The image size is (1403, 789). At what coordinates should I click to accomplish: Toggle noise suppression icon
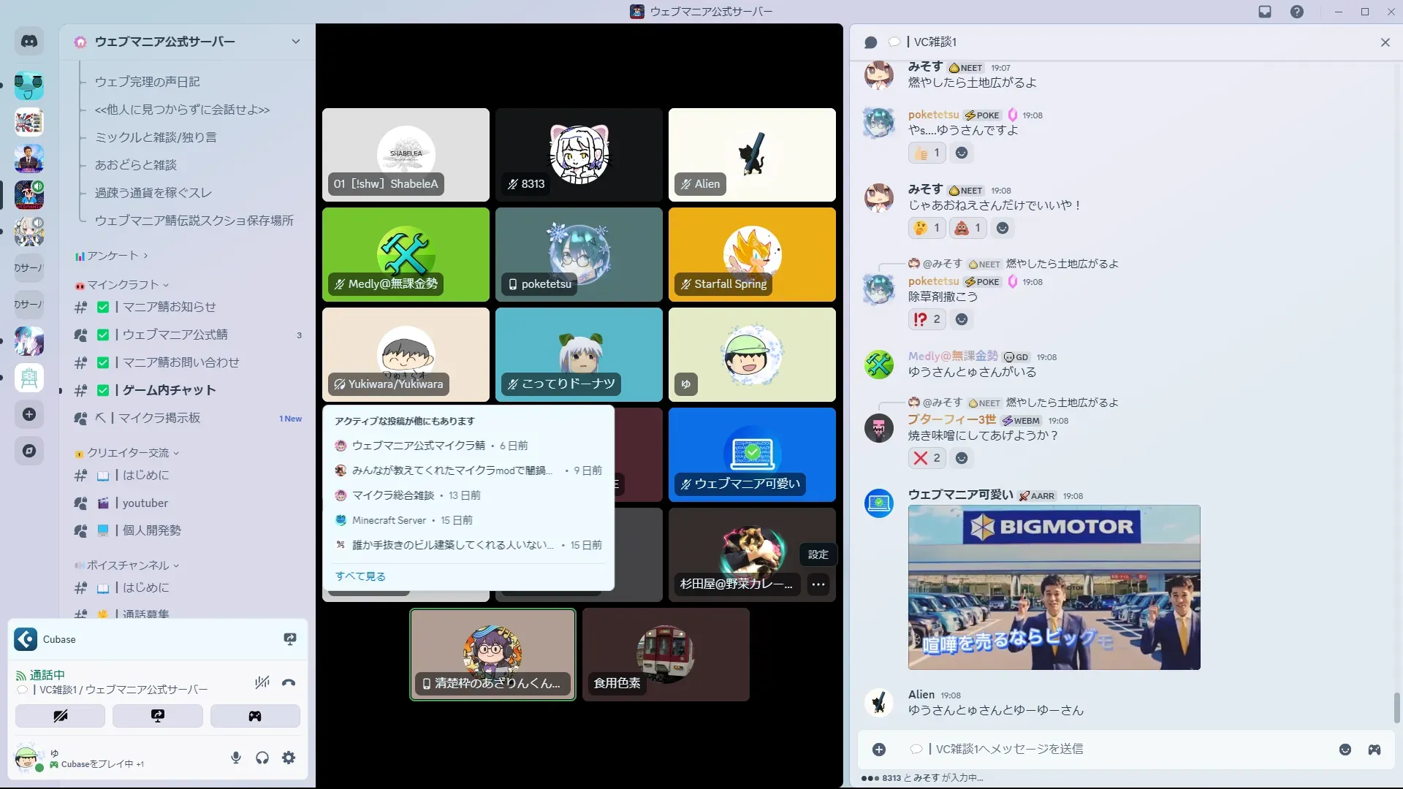(262, 683)
